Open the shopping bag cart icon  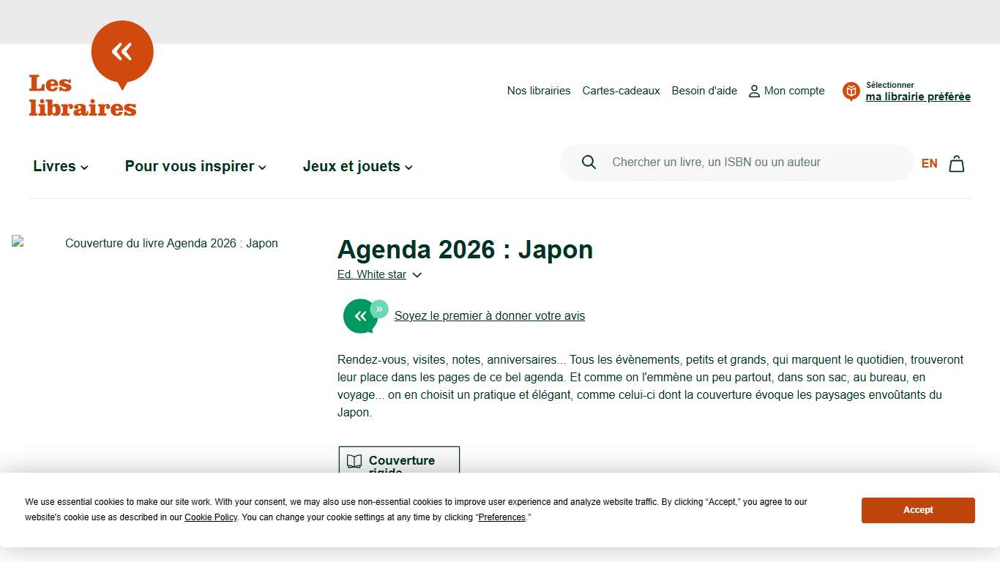[x=956, y=163]
